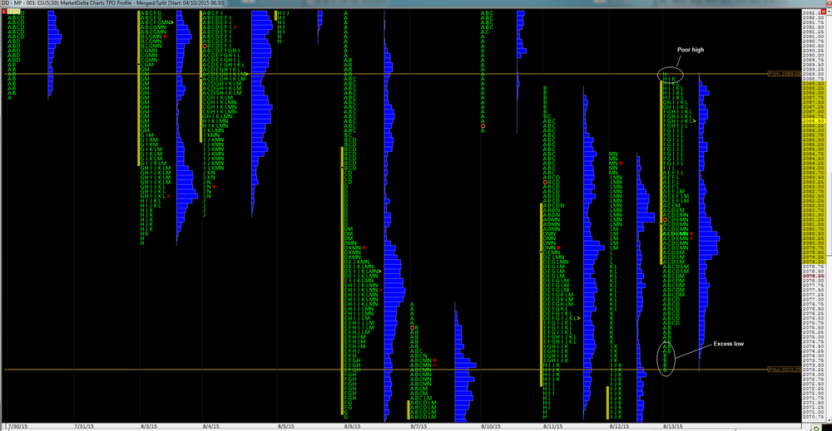
Task: Select the 8/4/15 date label
Action: 210,426
